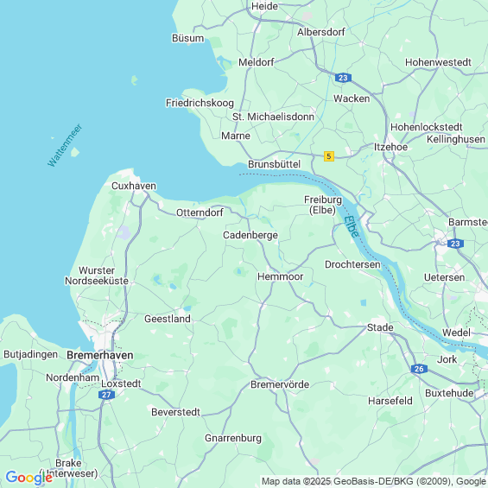This screenshot has width=488, height=488.
Task: Click the Elbe river label
Action: coord(352,226)
